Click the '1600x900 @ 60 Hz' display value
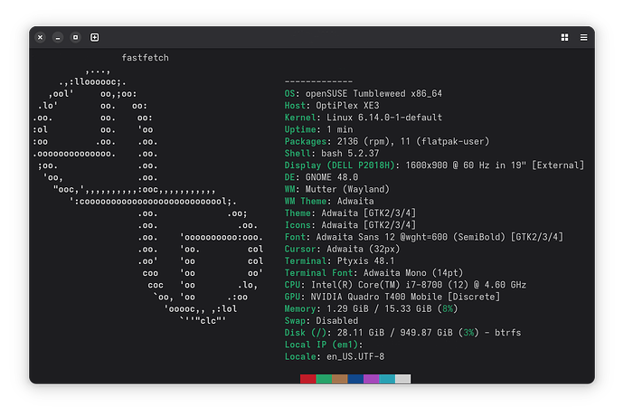 click(448, 165)
